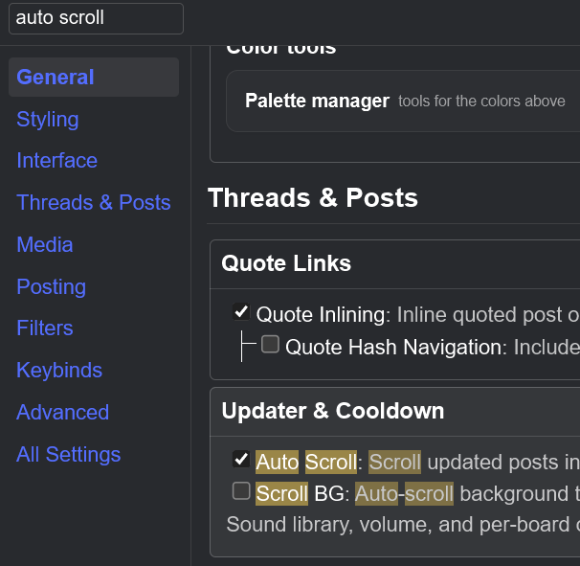Select the Media category
580x566 pixels.
pyautogui.click(x=45, y=244)
